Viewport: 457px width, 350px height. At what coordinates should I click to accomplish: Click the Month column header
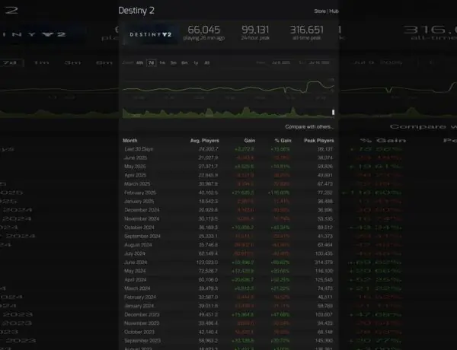pyautogui.click(x=130, y=140)
